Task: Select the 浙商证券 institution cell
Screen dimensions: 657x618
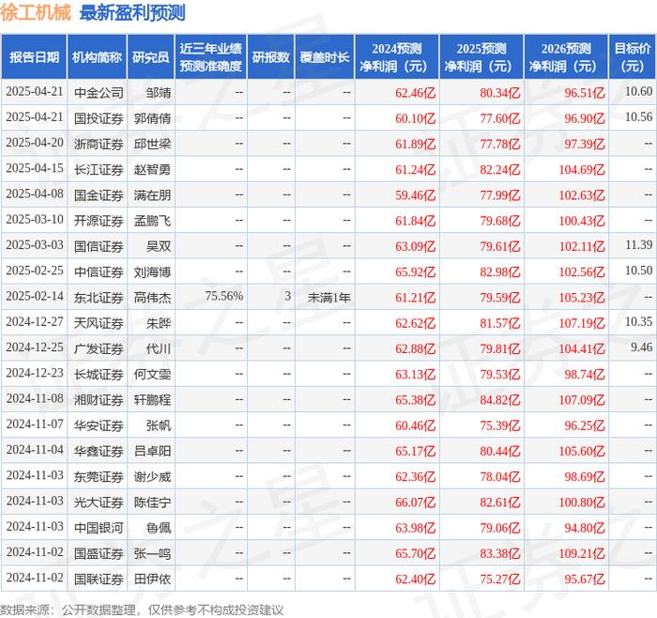Action: tap(99, 144)
